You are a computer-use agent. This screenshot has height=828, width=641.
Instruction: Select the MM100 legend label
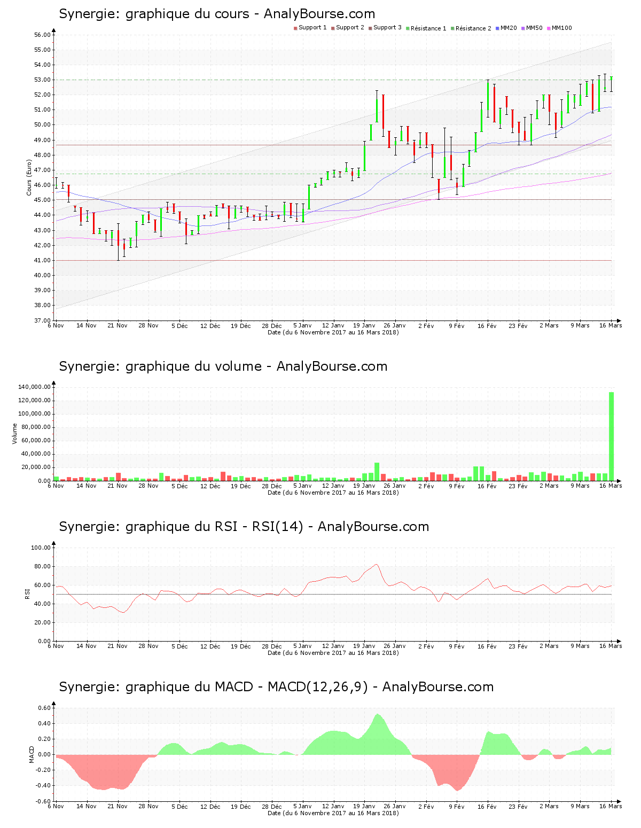point(561,28)
